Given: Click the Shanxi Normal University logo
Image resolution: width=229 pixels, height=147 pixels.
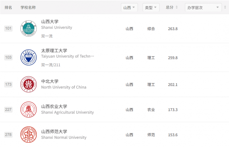Looking at the screenshot, I should point(28,135).
